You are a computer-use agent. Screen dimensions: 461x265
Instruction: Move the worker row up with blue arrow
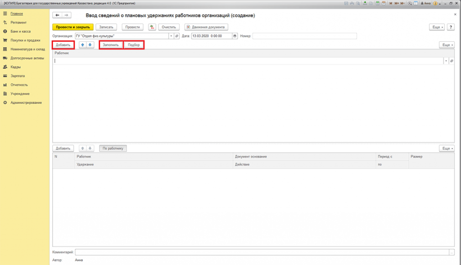[x=82, y=45]
